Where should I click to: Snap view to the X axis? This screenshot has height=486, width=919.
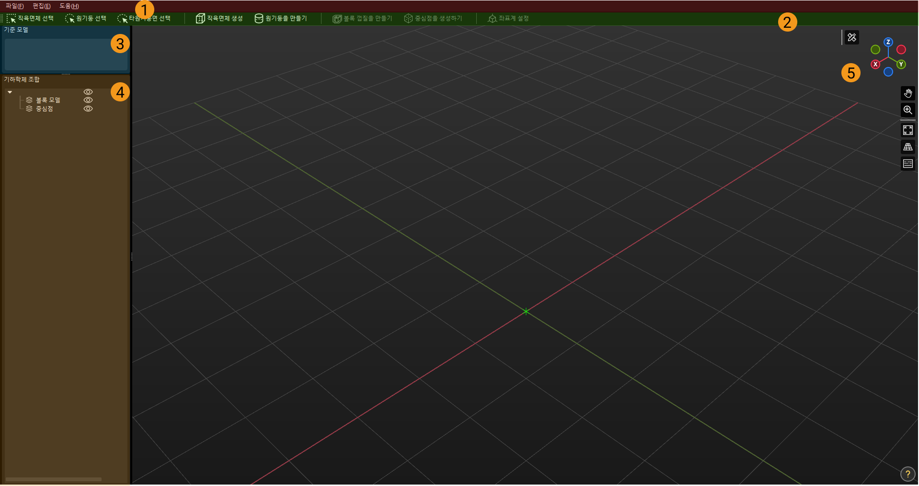point(875,64)
